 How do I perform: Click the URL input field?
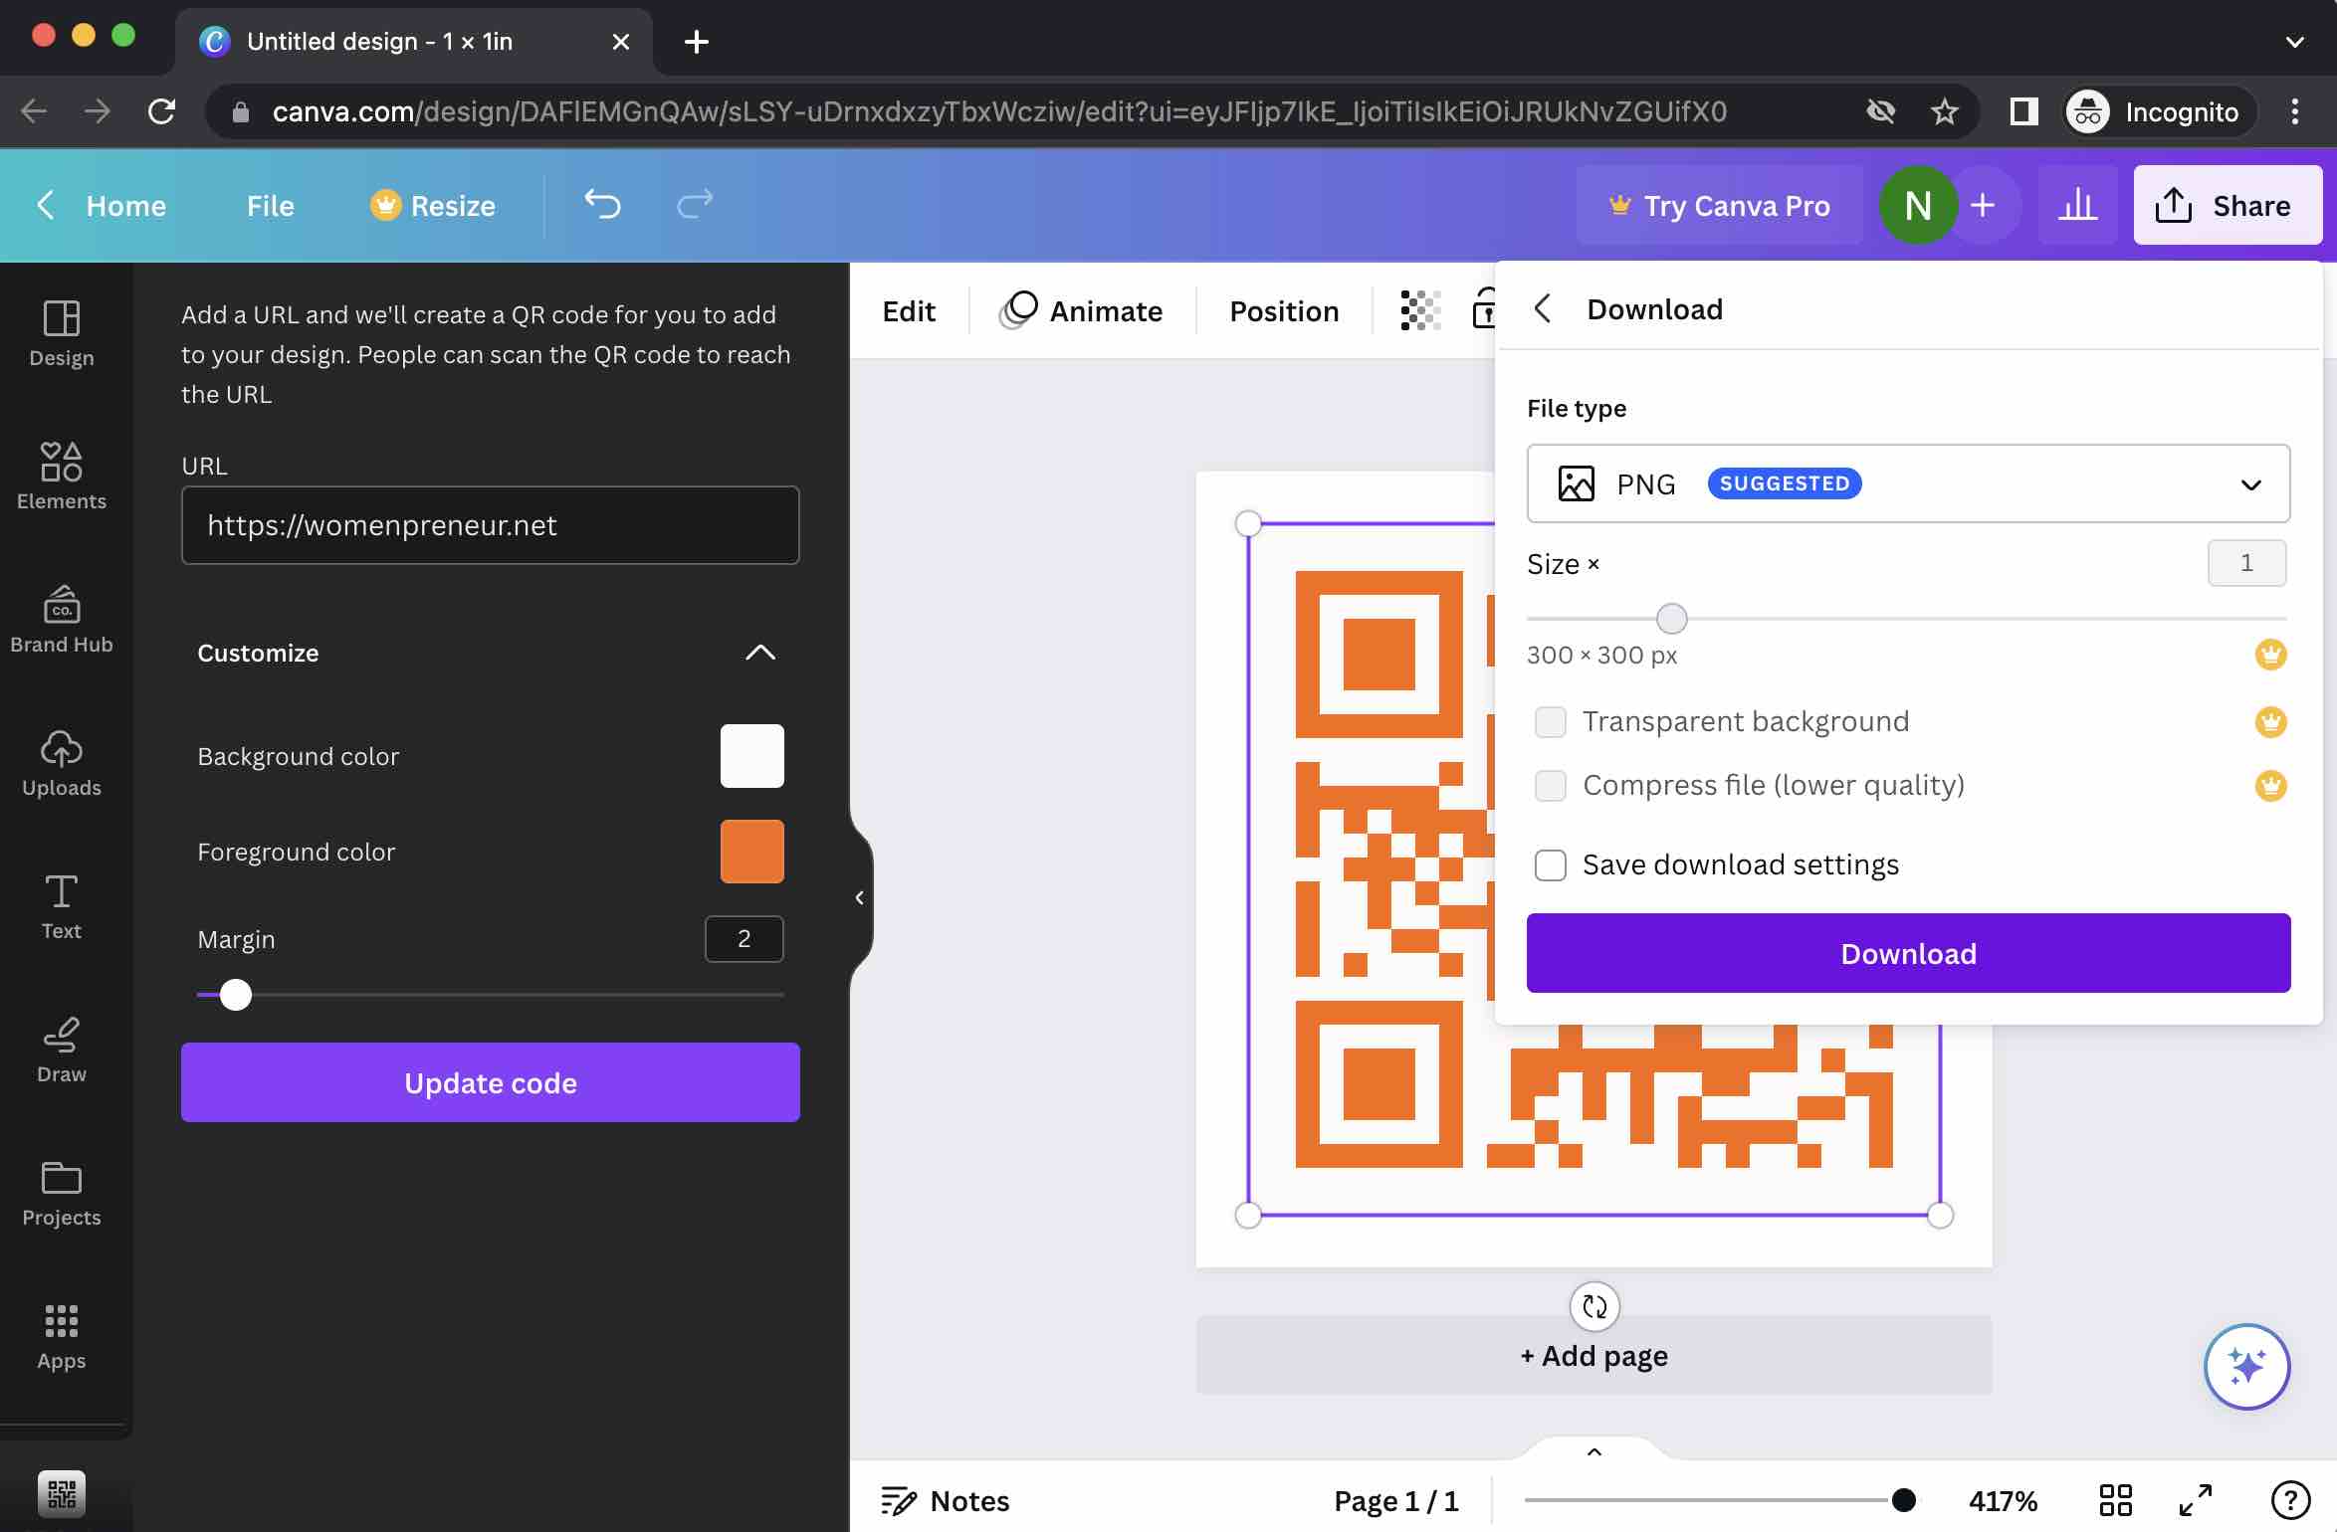coord(490,523)
